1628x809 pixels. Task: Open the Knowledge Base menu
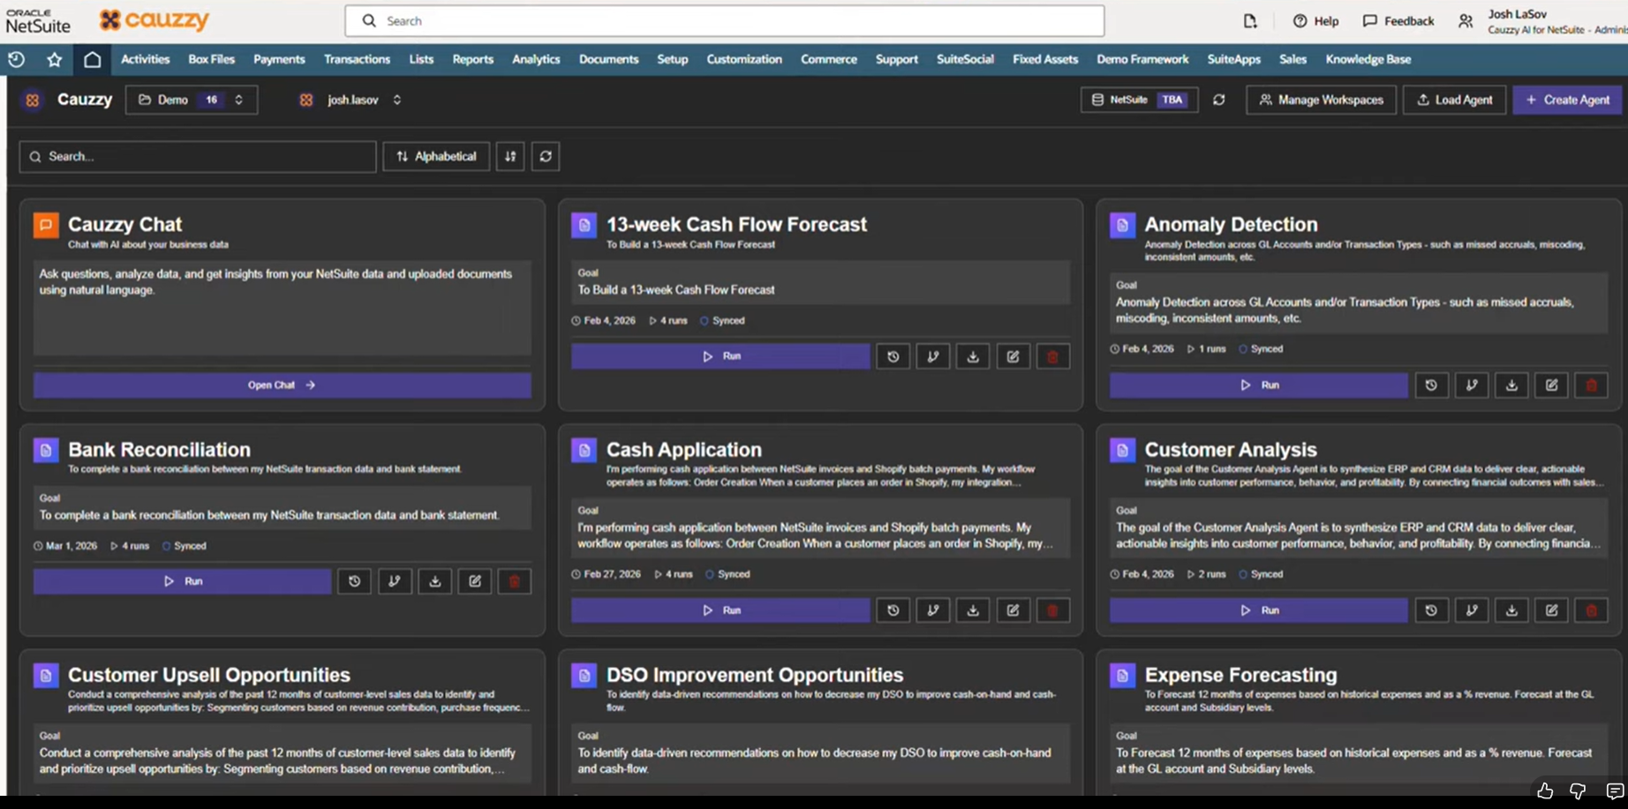[1368, 59]
